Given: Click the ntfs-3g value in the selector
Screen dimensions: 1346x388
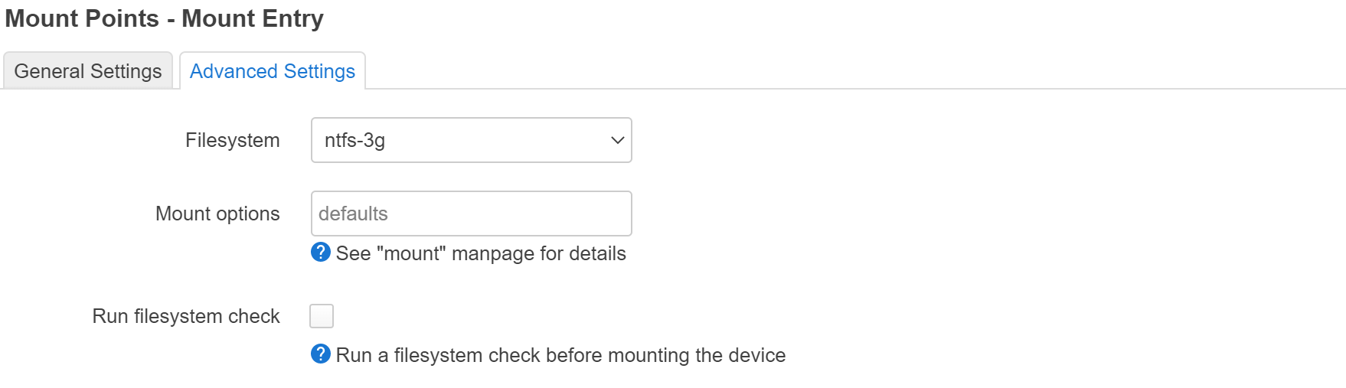Looking at the screenshot, I should (354, 140).
